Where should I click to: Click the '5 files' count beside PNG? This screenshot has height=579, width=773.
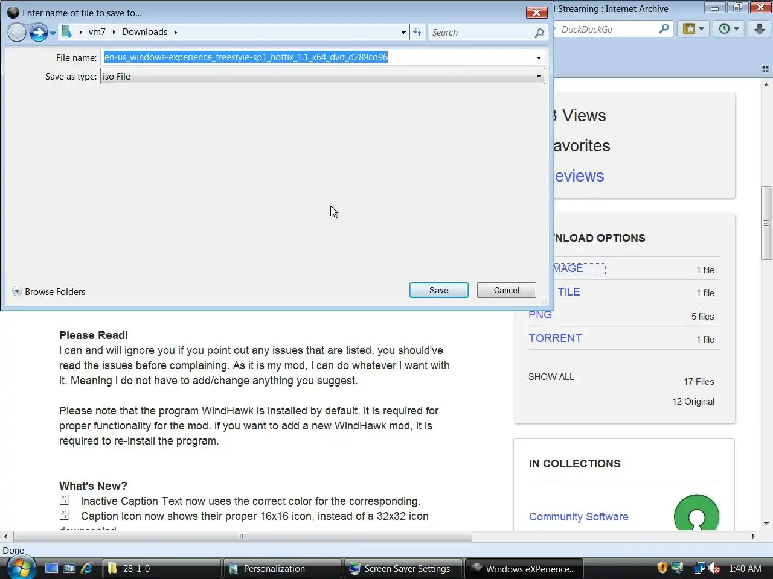pyautogui.click(x=702, y=317)
